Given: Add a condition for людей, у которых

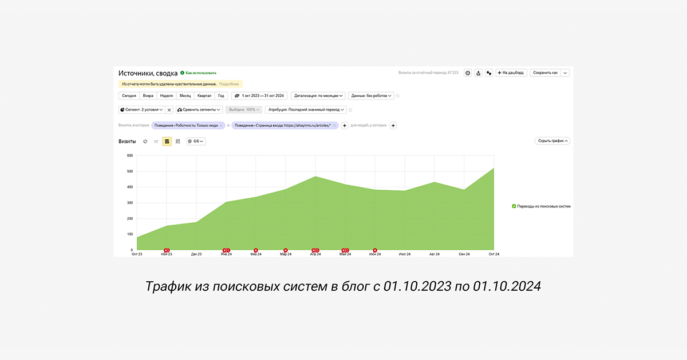Looking at the screenshot, I should coord(393,125).
